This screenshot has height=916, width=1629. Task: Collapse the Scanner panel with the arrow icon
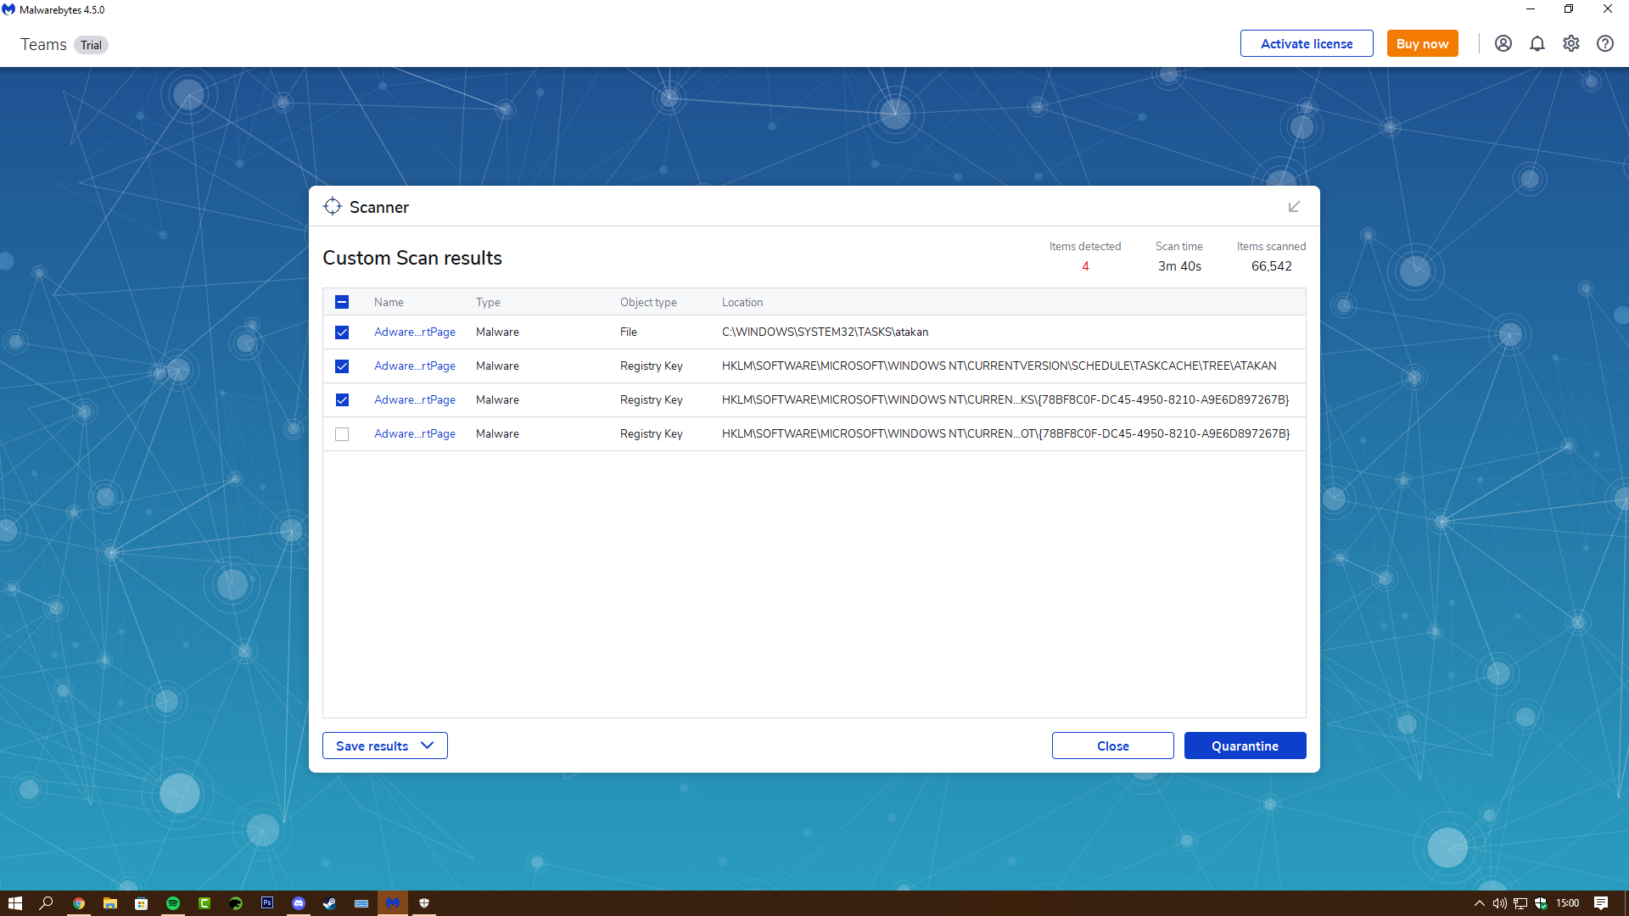pos(1294,207)
